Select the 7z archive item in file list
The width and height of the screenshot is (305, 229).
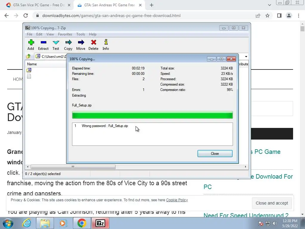coord(29,70)
